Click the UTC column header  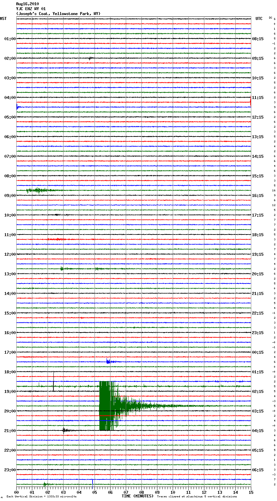pos(259,19)
